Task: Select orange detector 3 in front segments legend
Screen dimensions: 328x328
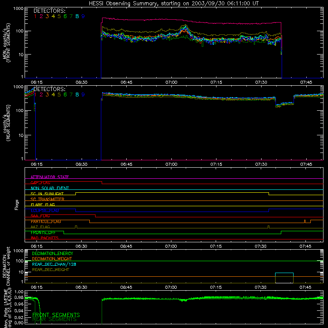Action: pyautogui.click(x=47, y=16)
